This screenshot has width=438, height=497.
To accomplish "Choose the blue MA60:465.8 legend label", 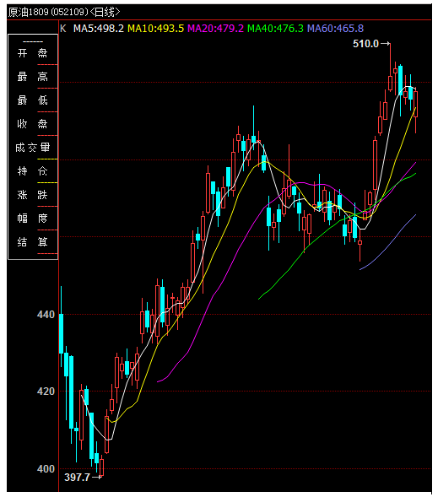I will pyautogui.click(x=335, y=29).
